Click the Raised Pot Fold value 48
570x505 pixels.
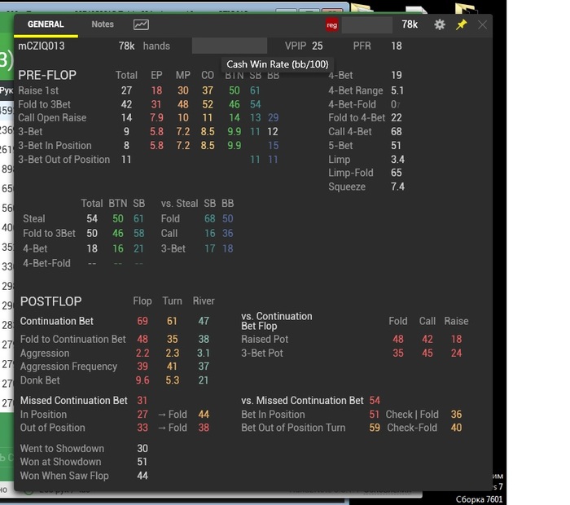(398, 339)
